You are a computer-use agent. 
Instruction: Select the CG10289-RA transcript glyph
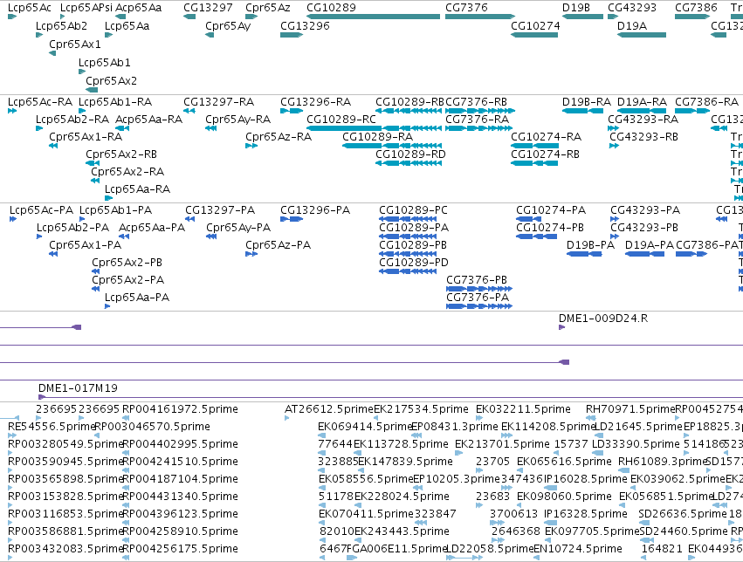coord(392,146)
